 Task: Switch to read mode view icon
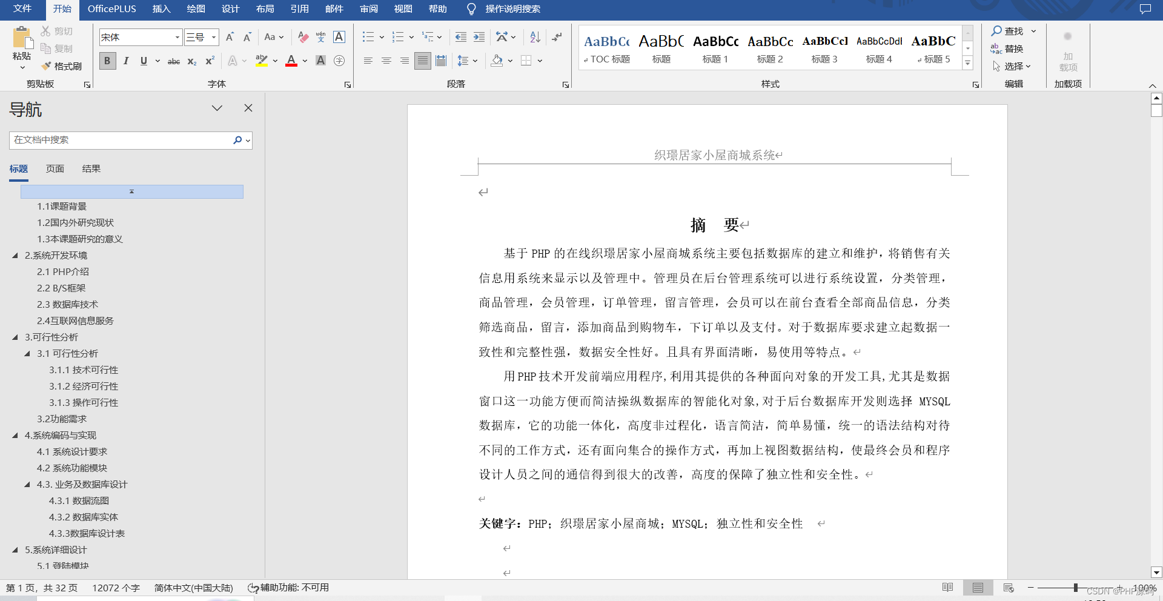coord(948,588)
